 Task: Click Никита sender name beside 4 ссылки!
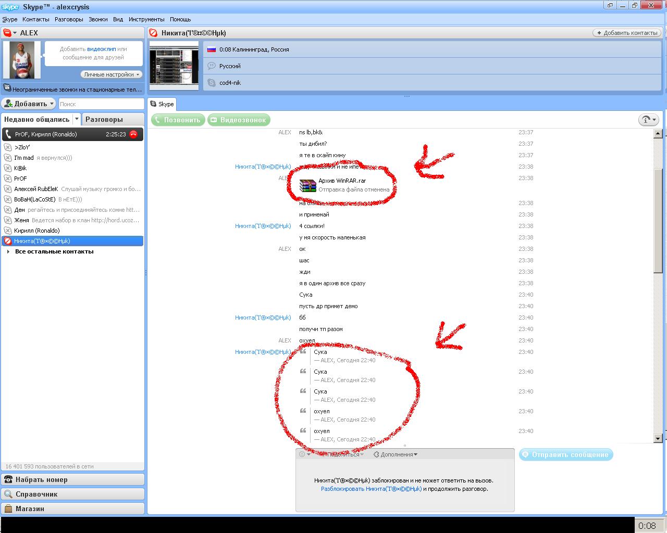pyautogui.click(x=263, y=226)
